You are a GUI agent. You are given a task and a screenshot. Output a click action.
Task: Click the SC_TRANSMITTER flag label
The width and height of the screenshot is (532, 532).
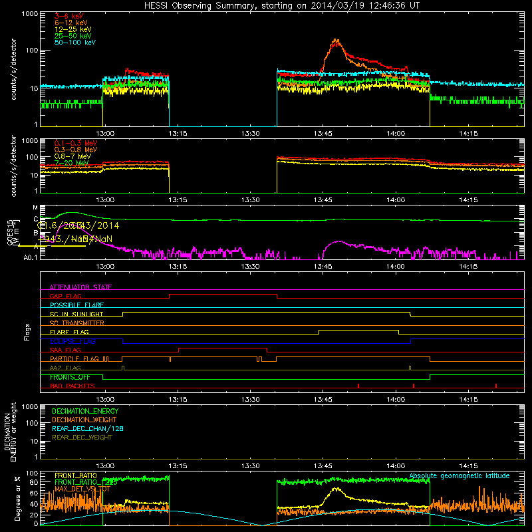(x=76, y=323)
